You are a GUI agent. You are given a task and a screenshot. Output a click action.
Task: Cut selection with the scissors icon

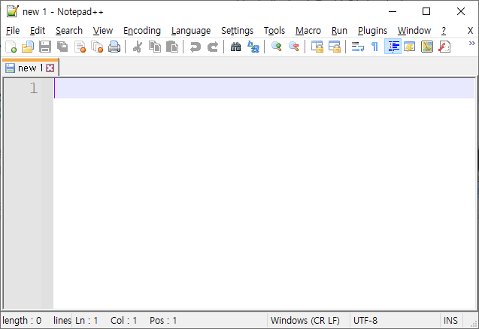[x=138, y=47]
